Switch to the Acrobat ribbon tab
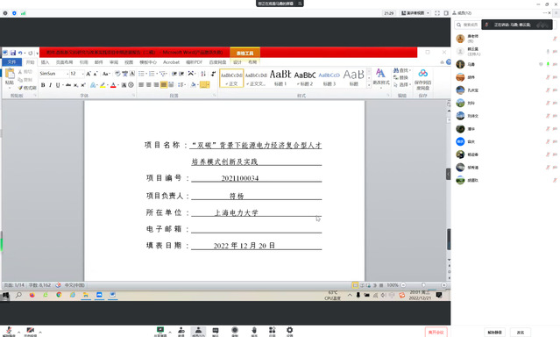The height and width of the screenshot is (337, 560). tap(171, 62)
